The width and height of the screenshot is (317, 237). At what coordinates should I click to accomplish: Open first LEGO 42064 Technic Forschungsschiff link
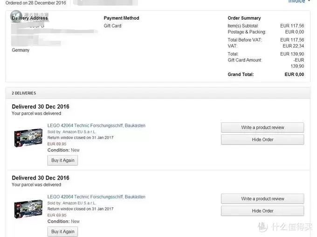96,125
